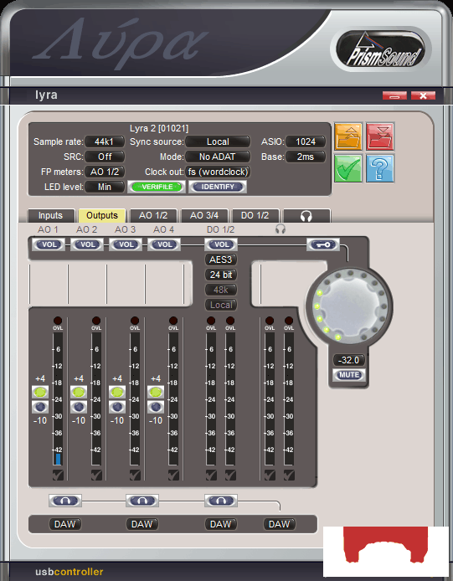Toggle VOL button for AO 4
453x581 pixels.
point(164,244)
